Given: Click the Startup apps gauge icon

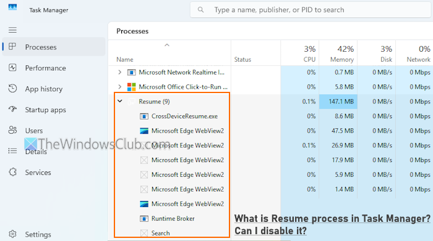Looking at the screenshot, I should click(x=12, y=109).
